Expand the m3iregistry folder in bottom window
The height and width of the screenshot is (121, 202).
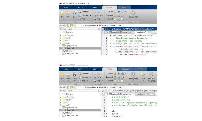click(x=61, y=97)
